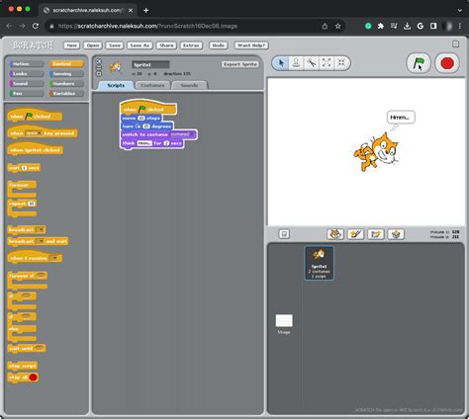Click the green circular extension icon in toolbar
The height and width of the screenshot is (419, 469).
[368, 26]
